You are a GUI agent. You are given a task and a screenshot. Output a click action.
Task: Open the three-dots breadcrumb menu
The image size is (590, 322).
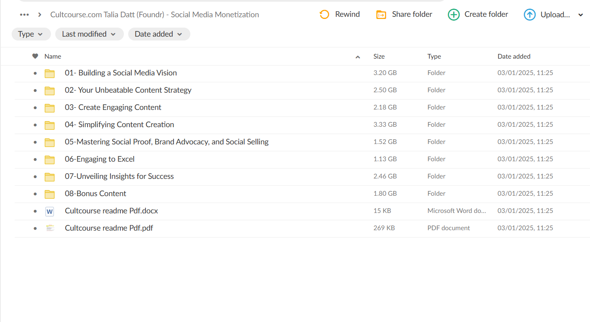(x=25, y=15)
